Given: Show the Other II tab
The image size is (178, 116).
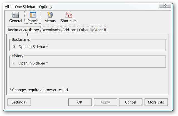Looking at the screenshot, I should [x=100, y=30].
